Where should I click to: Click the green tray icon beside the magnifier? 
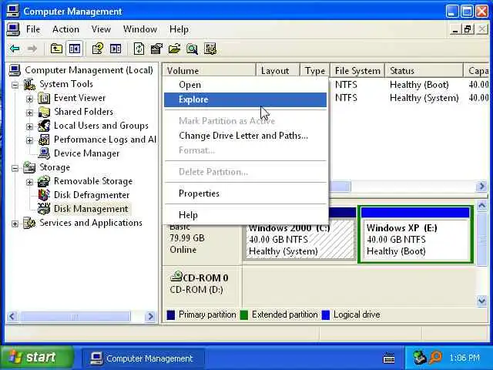419,358
